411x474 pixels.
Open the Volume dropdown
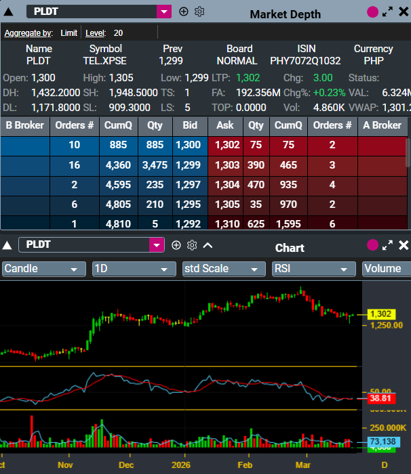click(x=387, y=269)
